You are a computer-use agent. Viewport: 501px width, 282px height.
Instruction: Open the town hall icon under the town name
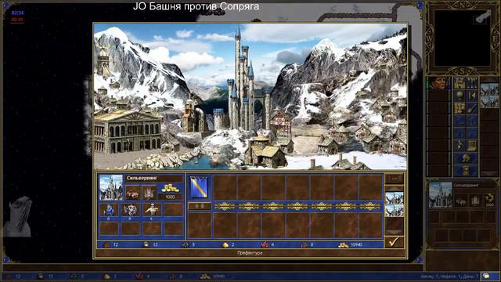point(132,193)
